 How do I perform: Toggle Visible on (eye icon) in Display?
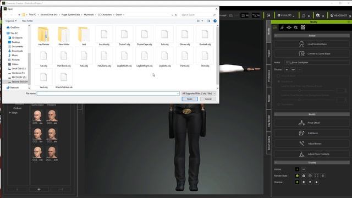point(297,169)
